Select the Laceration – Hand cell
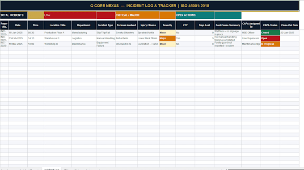This screenshot has height=170, width=304. [148, 44]
